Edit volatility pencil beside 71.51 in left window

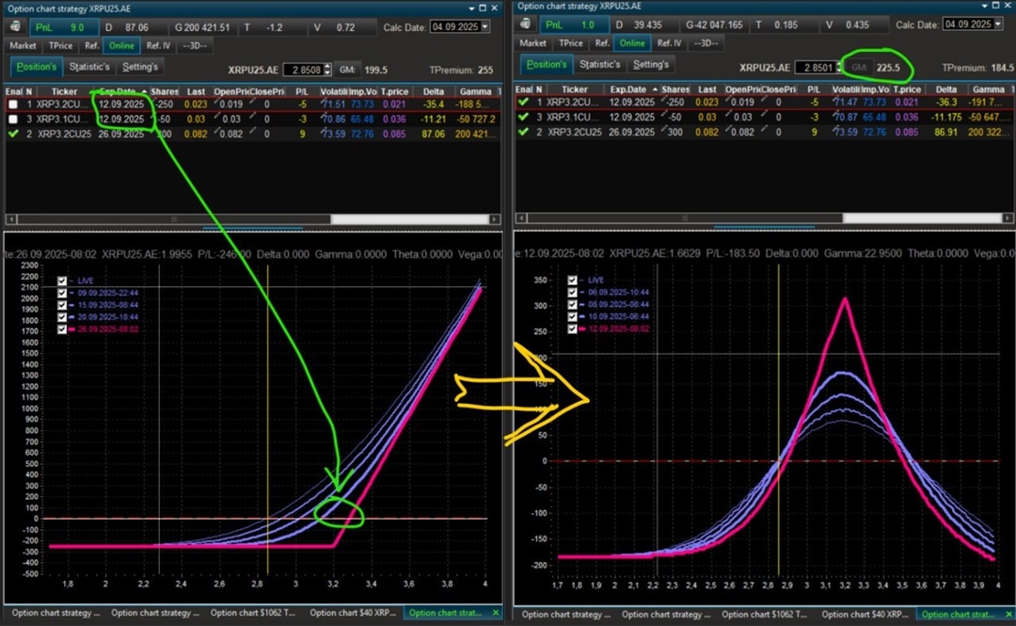(325, 103)
